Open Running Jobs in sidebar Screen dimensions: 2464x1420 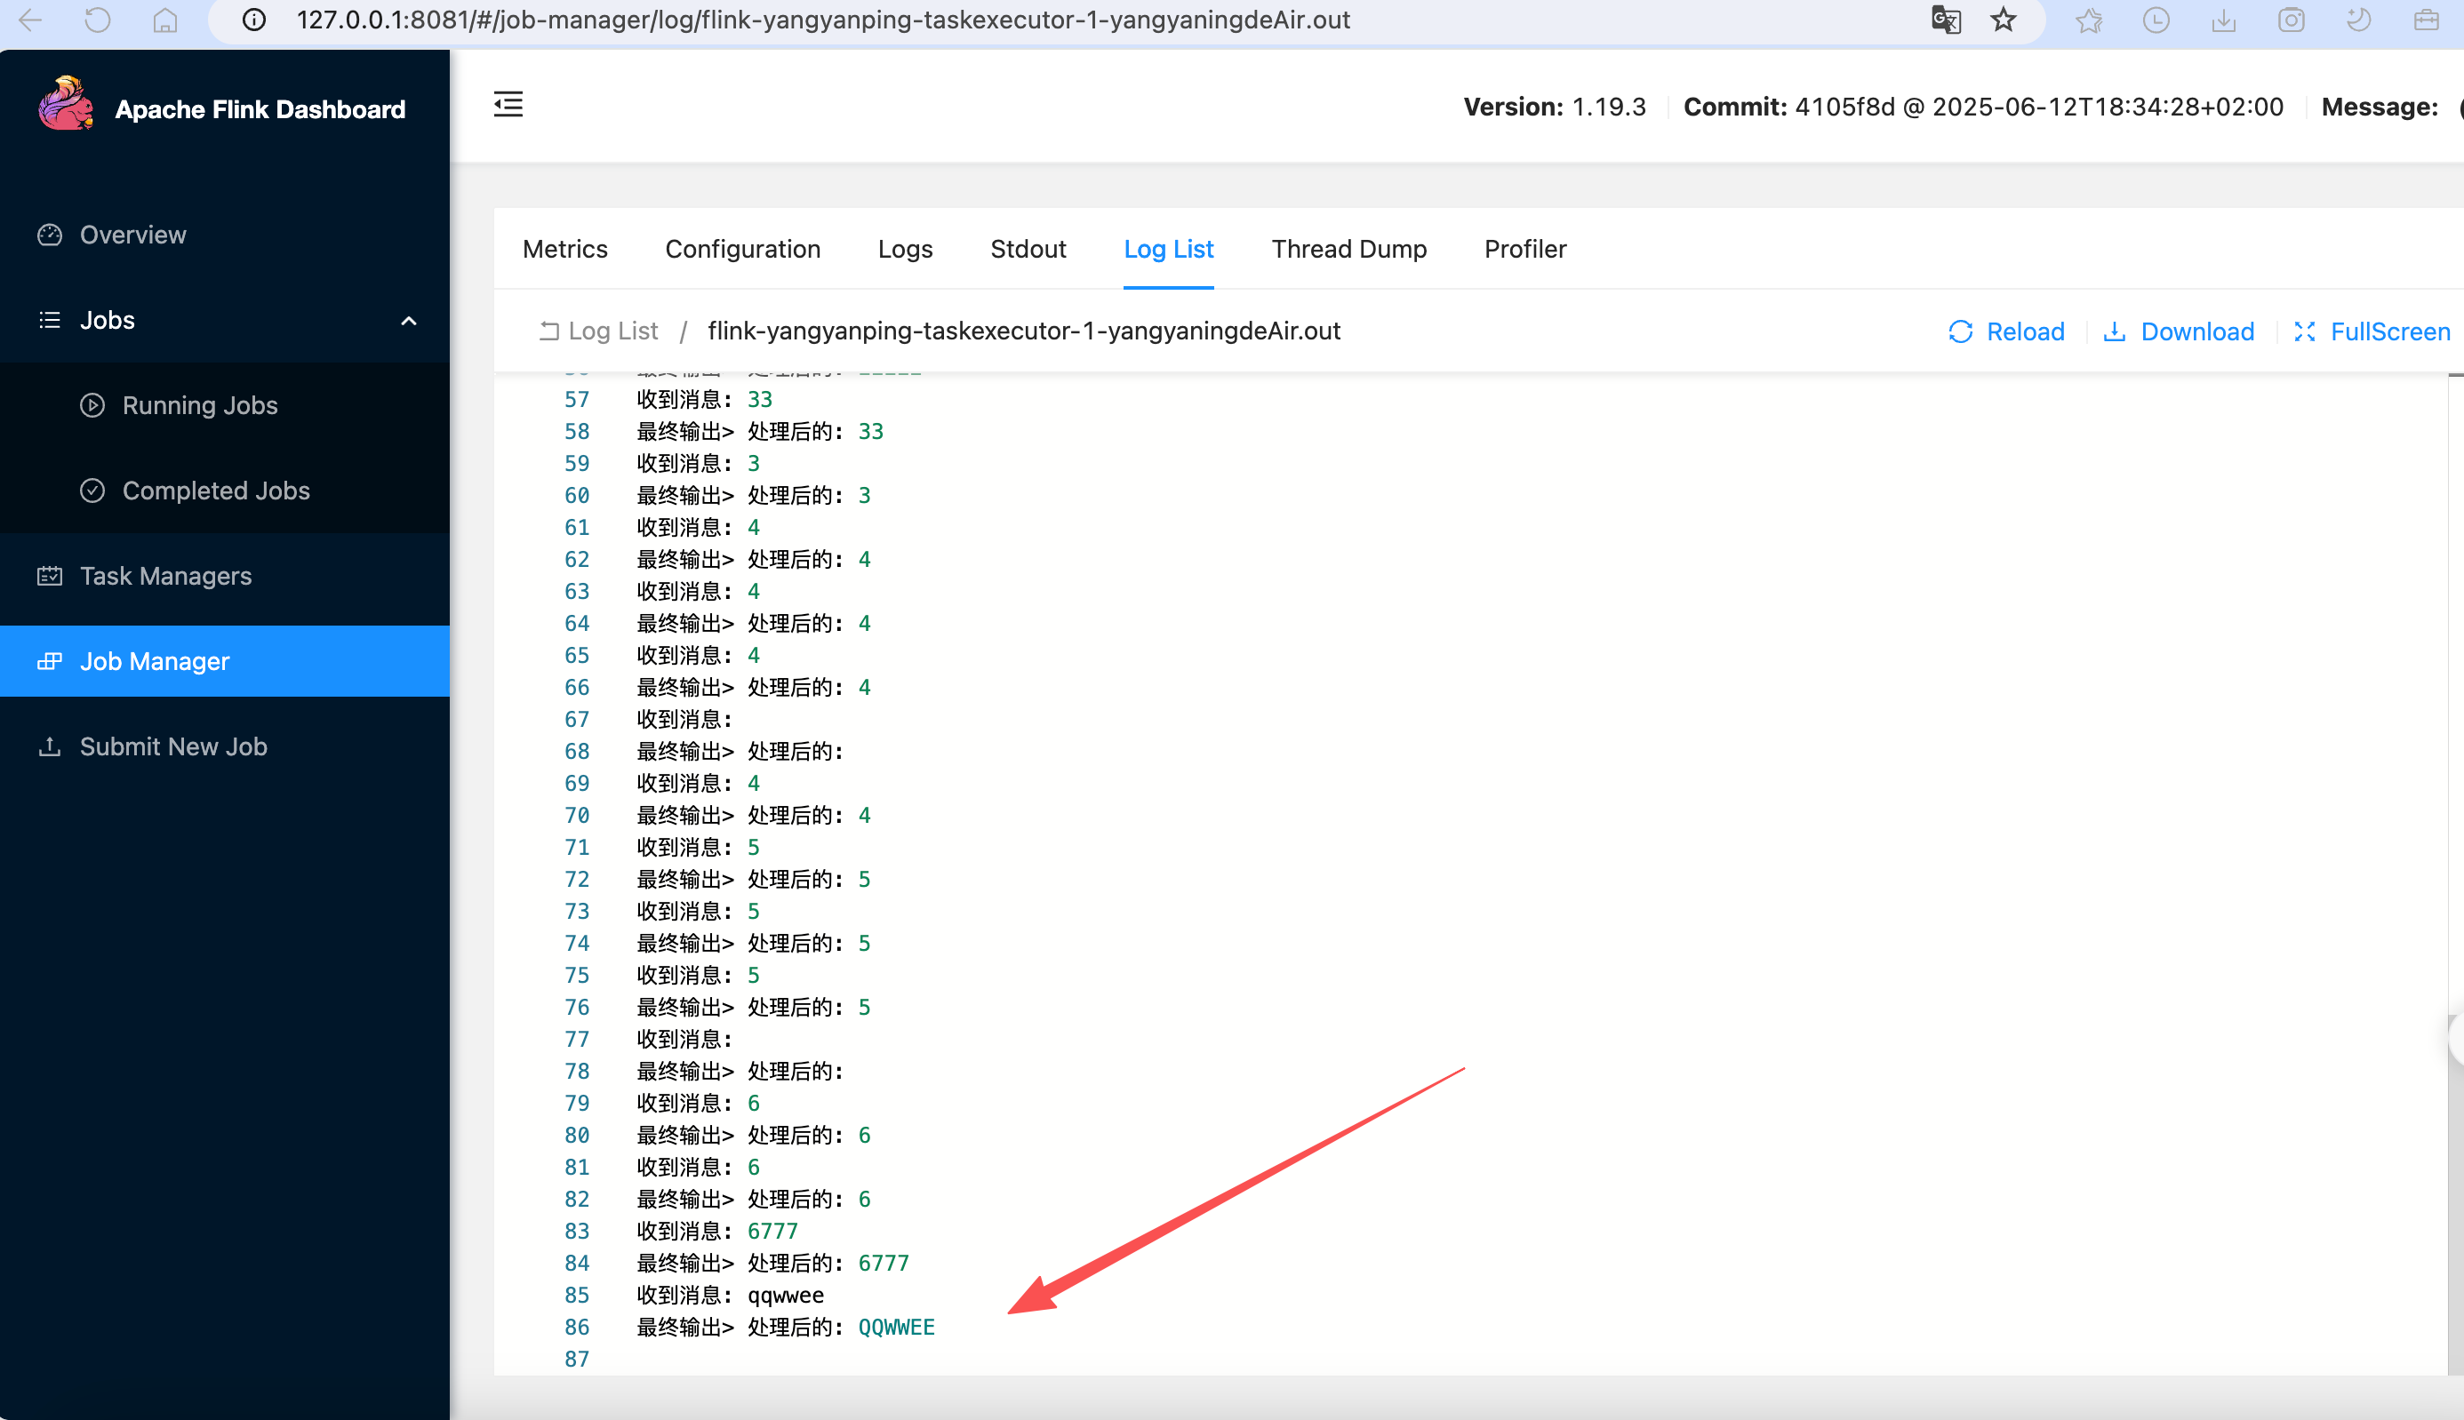(x=199, y=406)
